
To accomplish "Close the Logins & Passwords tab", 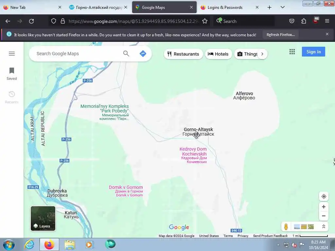I will point(257,7).
